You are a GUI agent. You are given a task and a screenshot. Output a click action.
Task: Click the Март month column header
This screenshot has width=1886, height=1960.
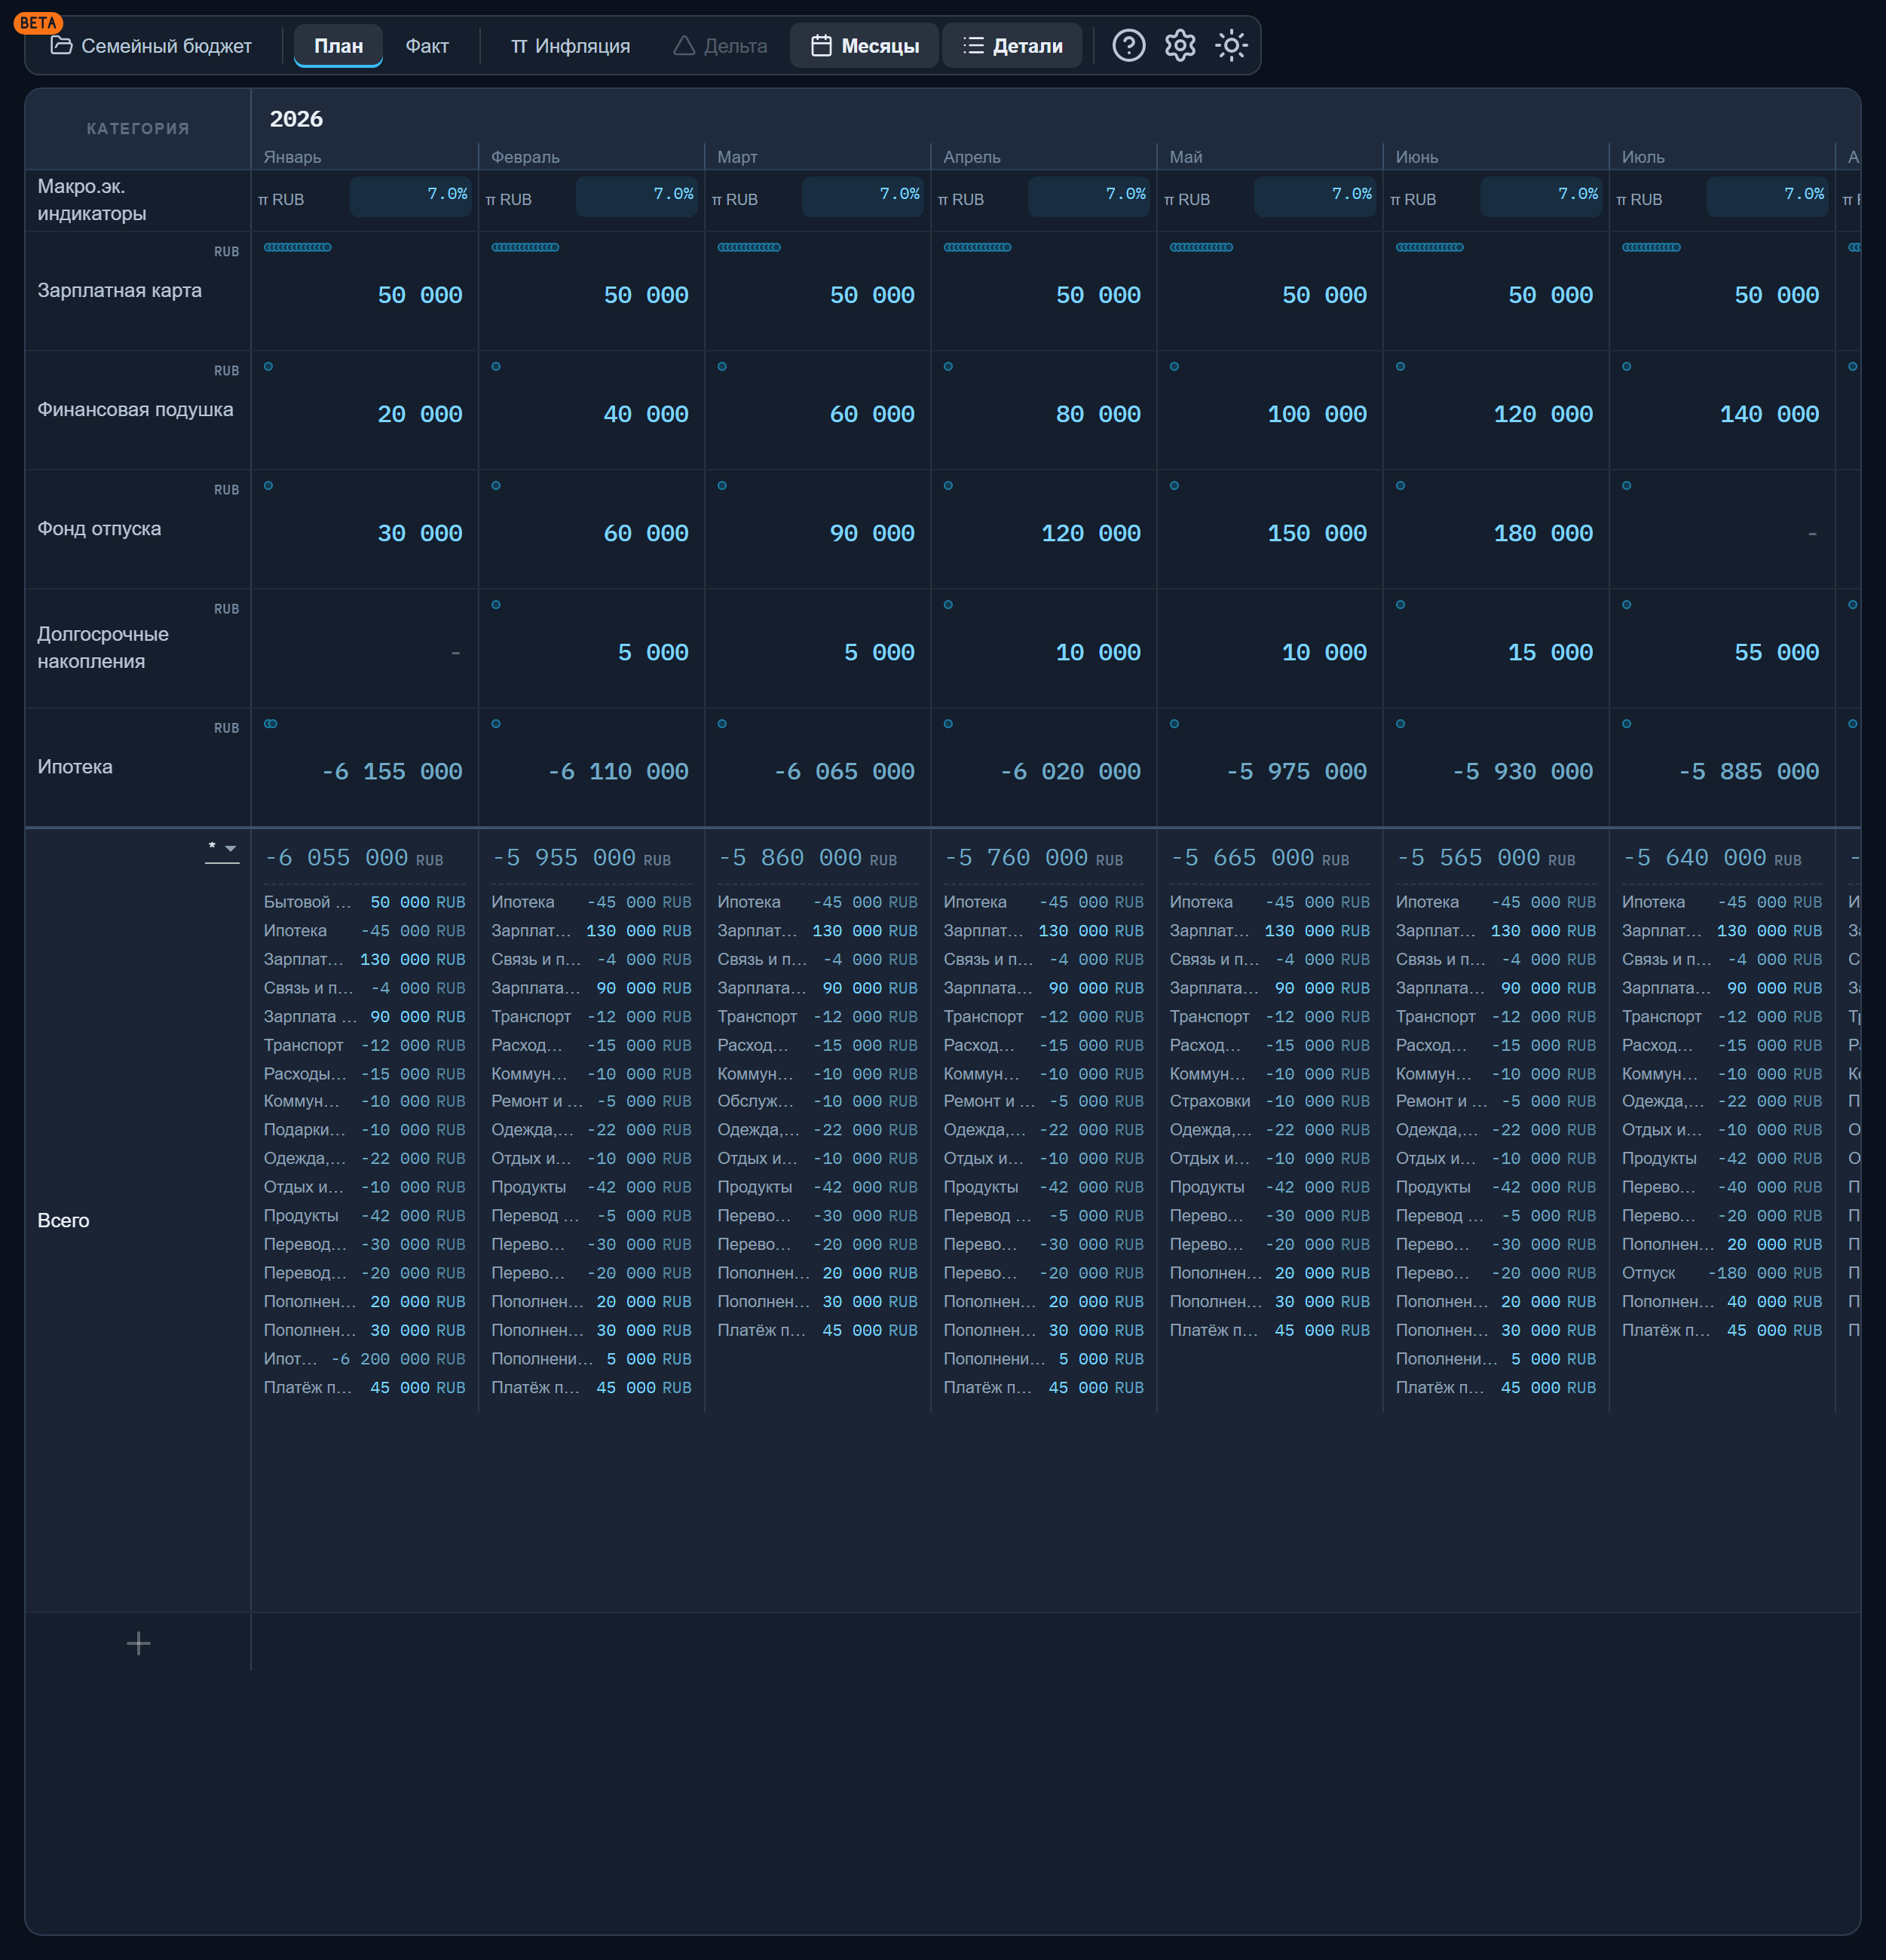(x=738, y=157)
